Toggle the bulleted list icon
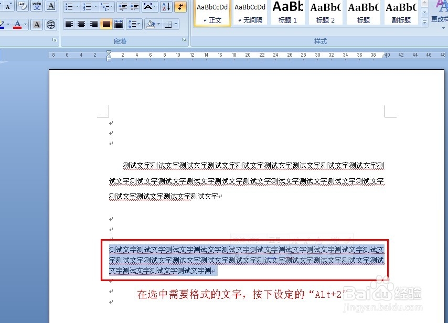Screen dimensions: 448x323 point(69,6)
